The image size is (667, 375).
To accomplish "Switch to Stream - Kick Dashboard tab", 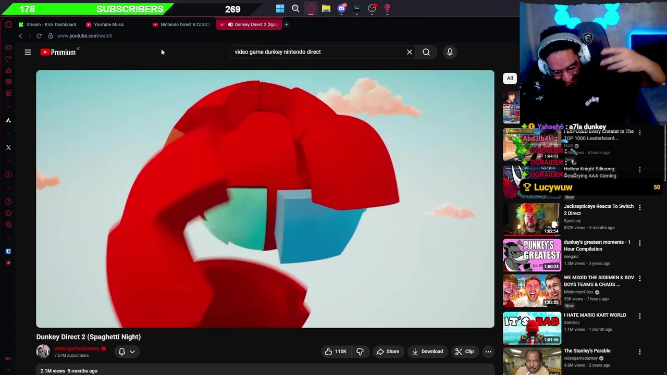I will 47,24.
